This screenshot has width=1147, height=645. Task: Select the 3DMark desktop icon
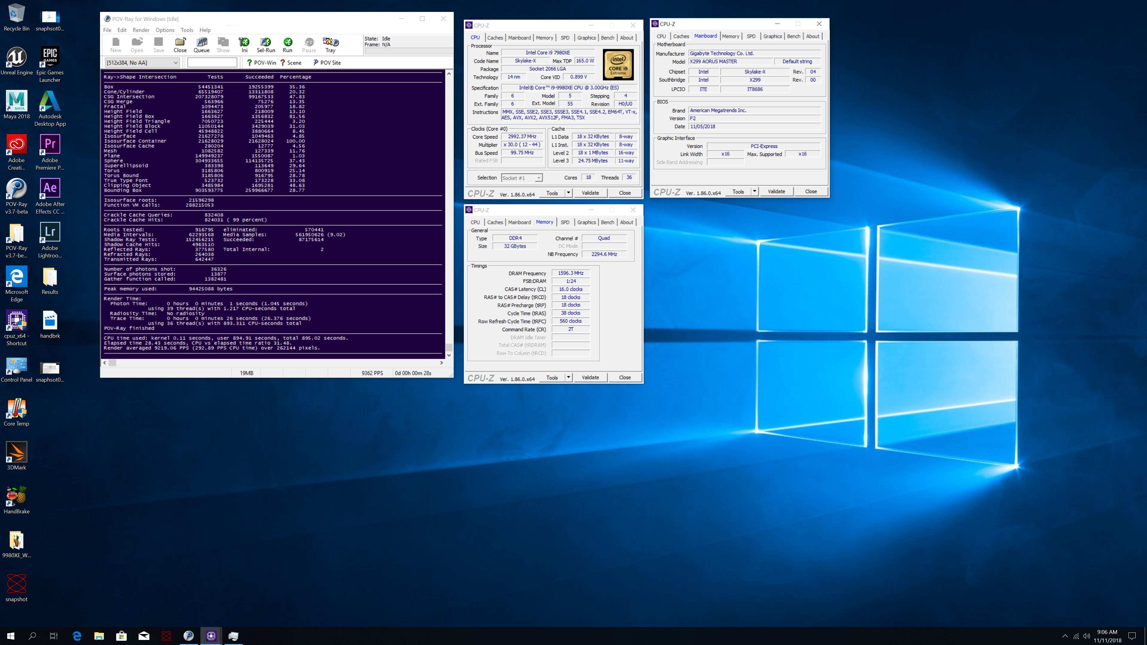point(16,456)
